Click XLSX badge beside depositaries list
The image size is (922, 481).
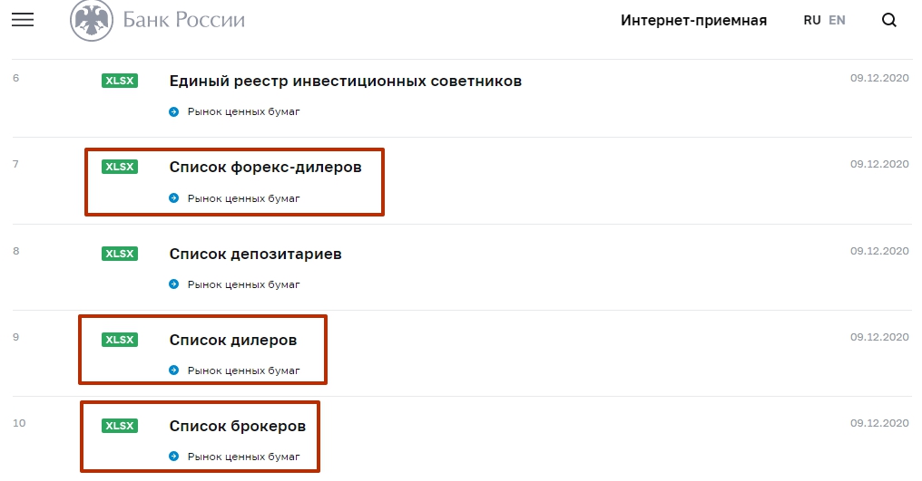click(119, 254)
